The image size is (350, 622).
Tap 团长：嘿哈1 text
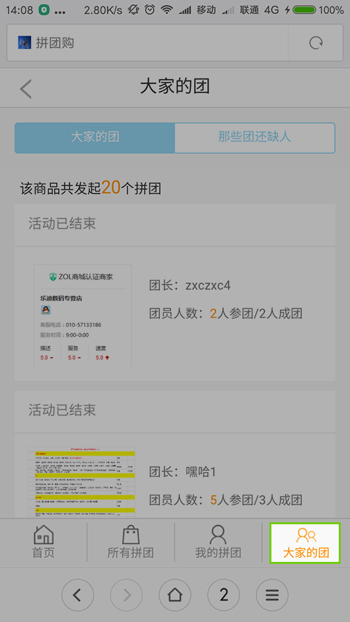(x=182, y=471)
